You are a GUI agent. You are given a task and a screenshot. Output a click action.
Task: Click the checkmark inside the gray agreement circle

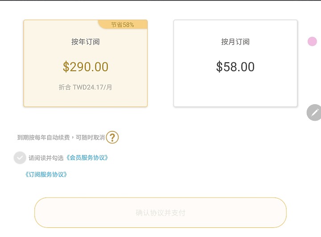click(20, 158)
